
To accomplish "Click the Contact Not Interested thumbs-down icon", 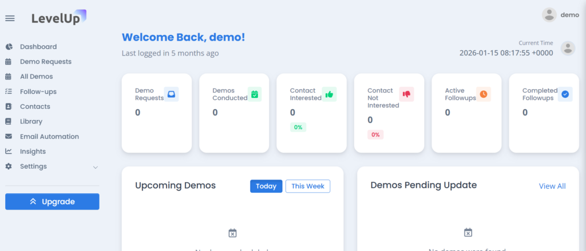I will (x=406, y=94).
